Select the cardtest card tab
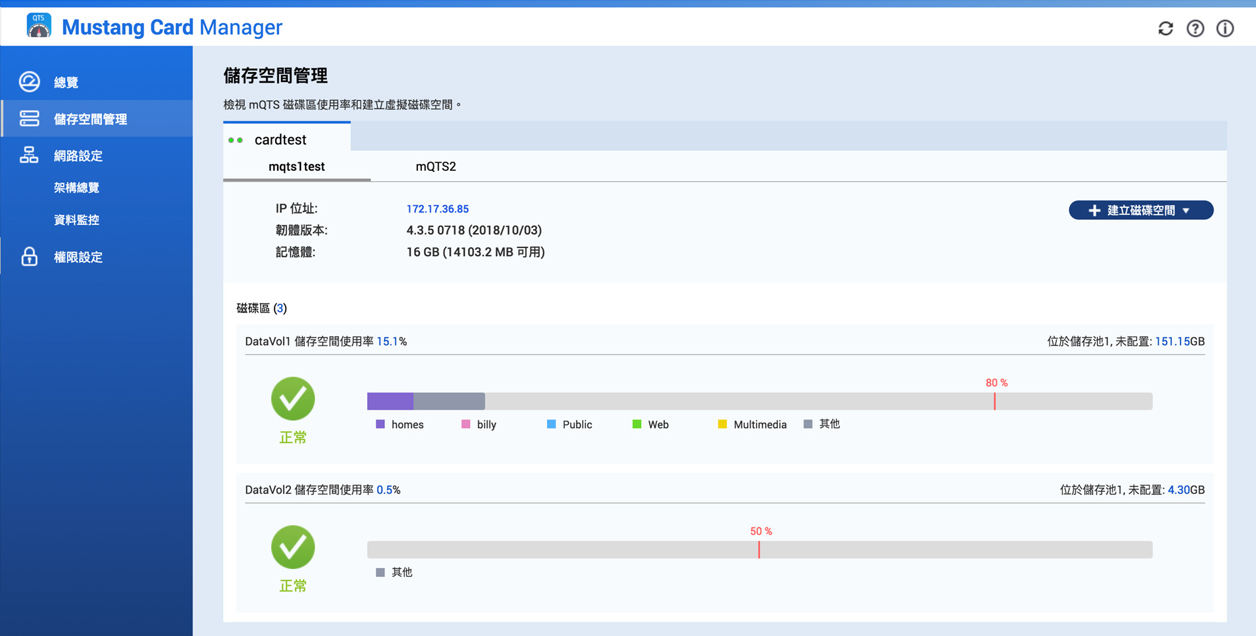1256x636 pixels. point(280,140)
